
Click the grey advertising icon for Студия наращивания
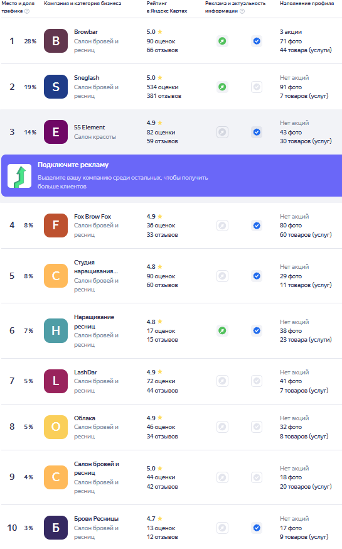(222, 276)
